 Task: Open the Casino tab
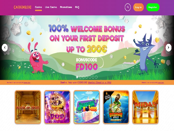click(x=38, y=7)
